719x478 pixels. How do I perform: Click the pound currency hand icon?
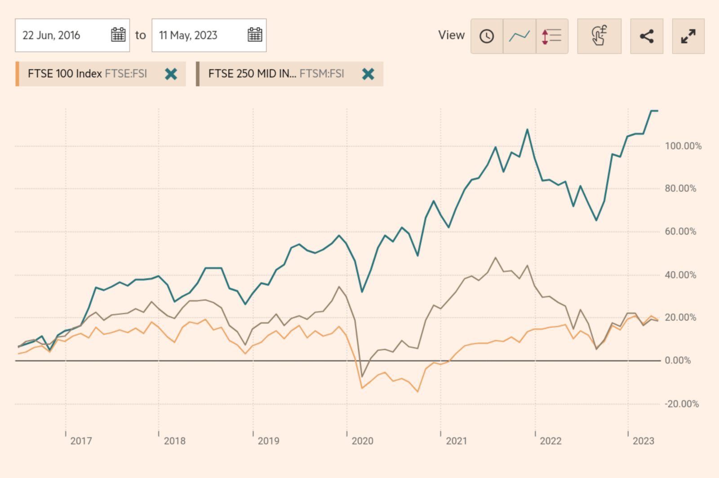pos(599,36)
